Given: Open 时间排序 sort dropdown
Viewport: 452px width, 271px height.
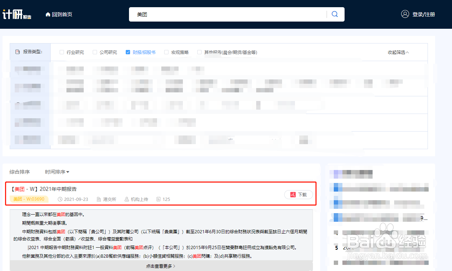Looking at the screenshot, I should (57, 172).
